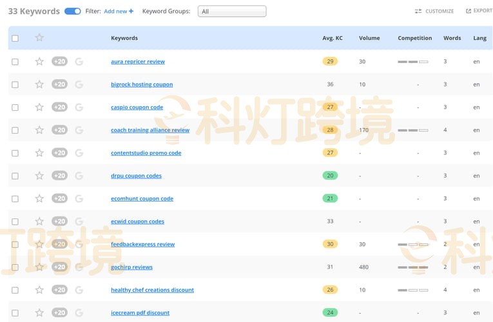493x322 pixels.
Task: Click the +20 badge for icecream pdf discount
Action: pyautogui.click(x=59, y=313)
